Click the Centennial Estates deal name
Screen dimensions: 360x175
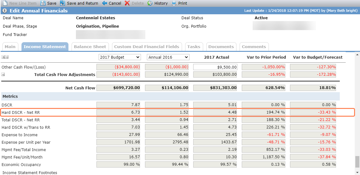pos(96,18)
